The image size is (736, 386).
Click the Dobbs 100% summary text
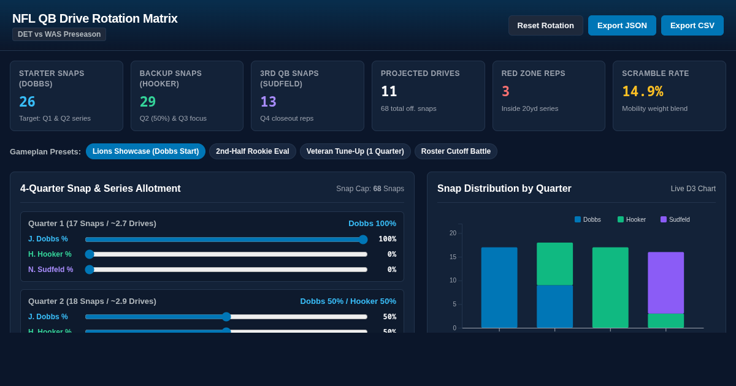372,224
